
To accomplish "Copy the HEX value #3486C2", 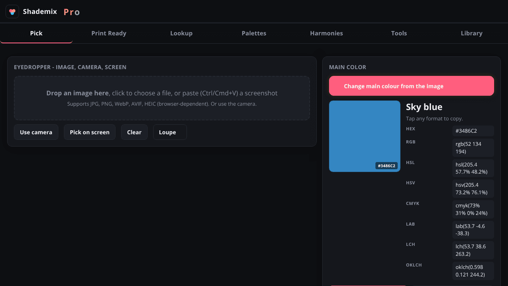I will (x=473, y=131).
